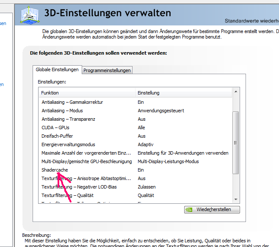279x247 pixels.
Task: Select the Antialiasing – Modus row
Action: 135,111
